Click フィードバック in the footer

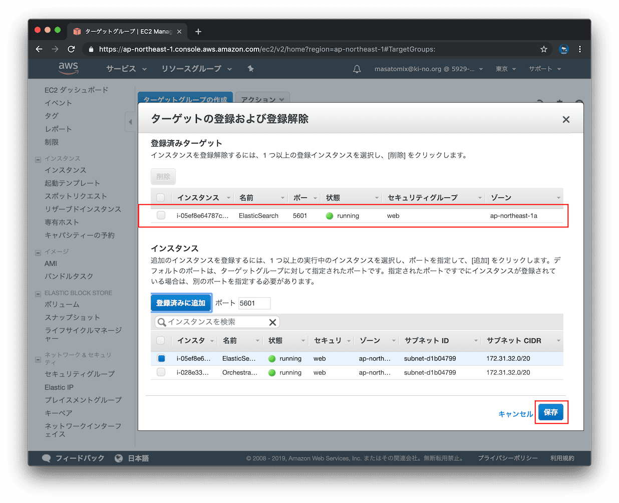point(80,458)
